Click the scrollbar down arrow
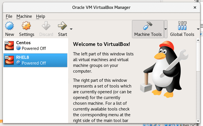Screen dimensions: 203x126 pyautogui.click(x=198, y=121)
